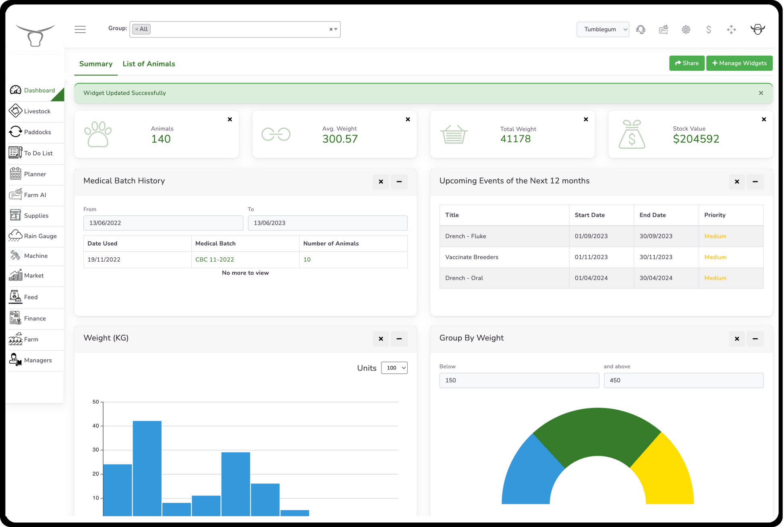Open the hamburger menu icon
The width and height of the screenshot is (784, 527).
tap(80, 29)
